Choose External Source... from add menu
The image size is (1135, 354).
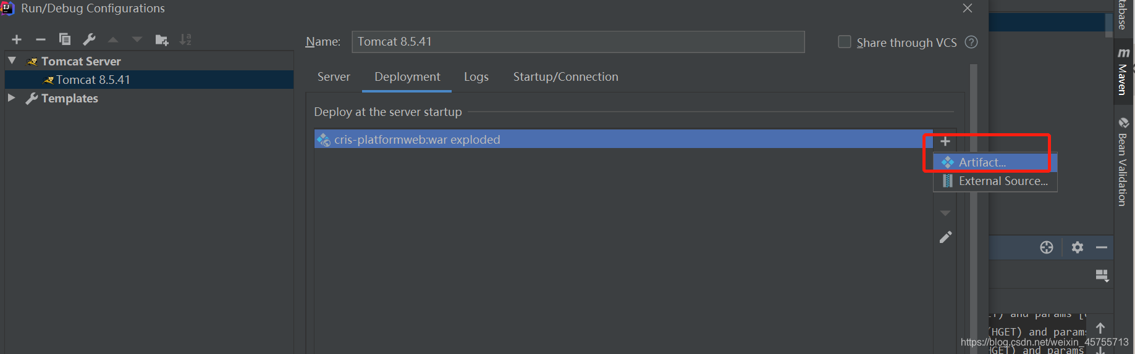(x=995, y=181)
